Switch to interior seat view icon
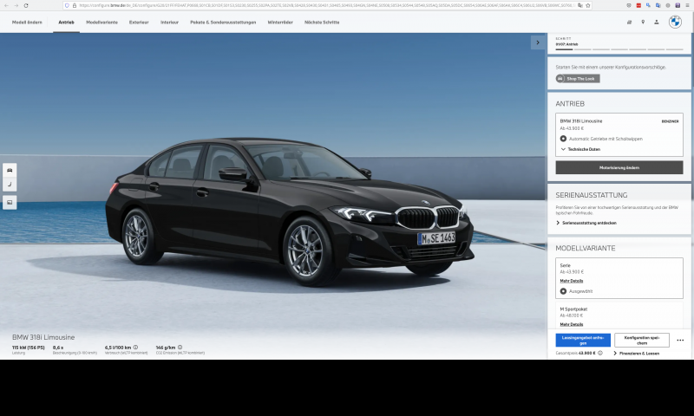The height and width of the screenshot is (416, 694). pos(10,185)
